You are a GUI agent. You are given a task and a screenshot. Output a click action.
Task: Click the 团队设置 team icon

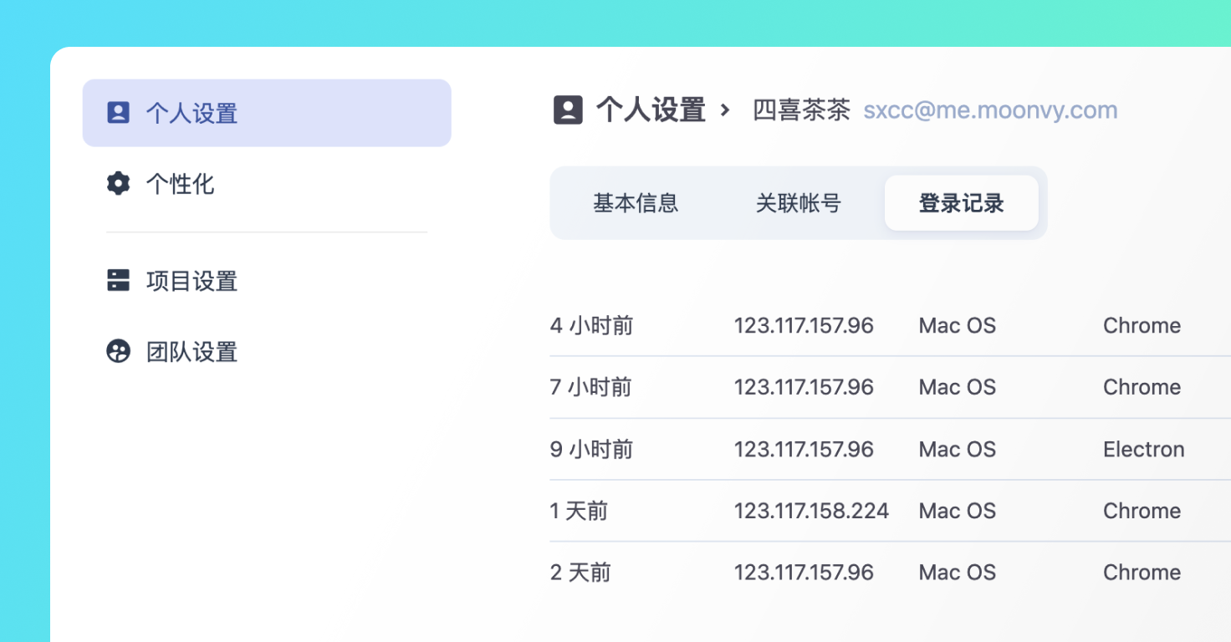coord(120,352)
